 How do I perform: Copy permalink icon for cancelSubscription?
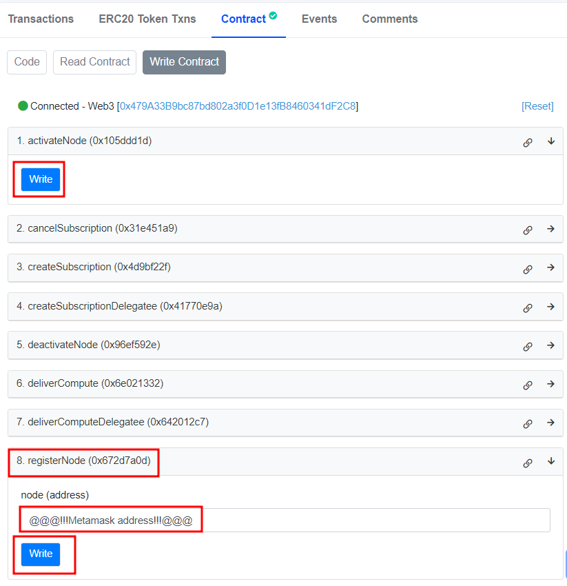(x=528, y=230)
